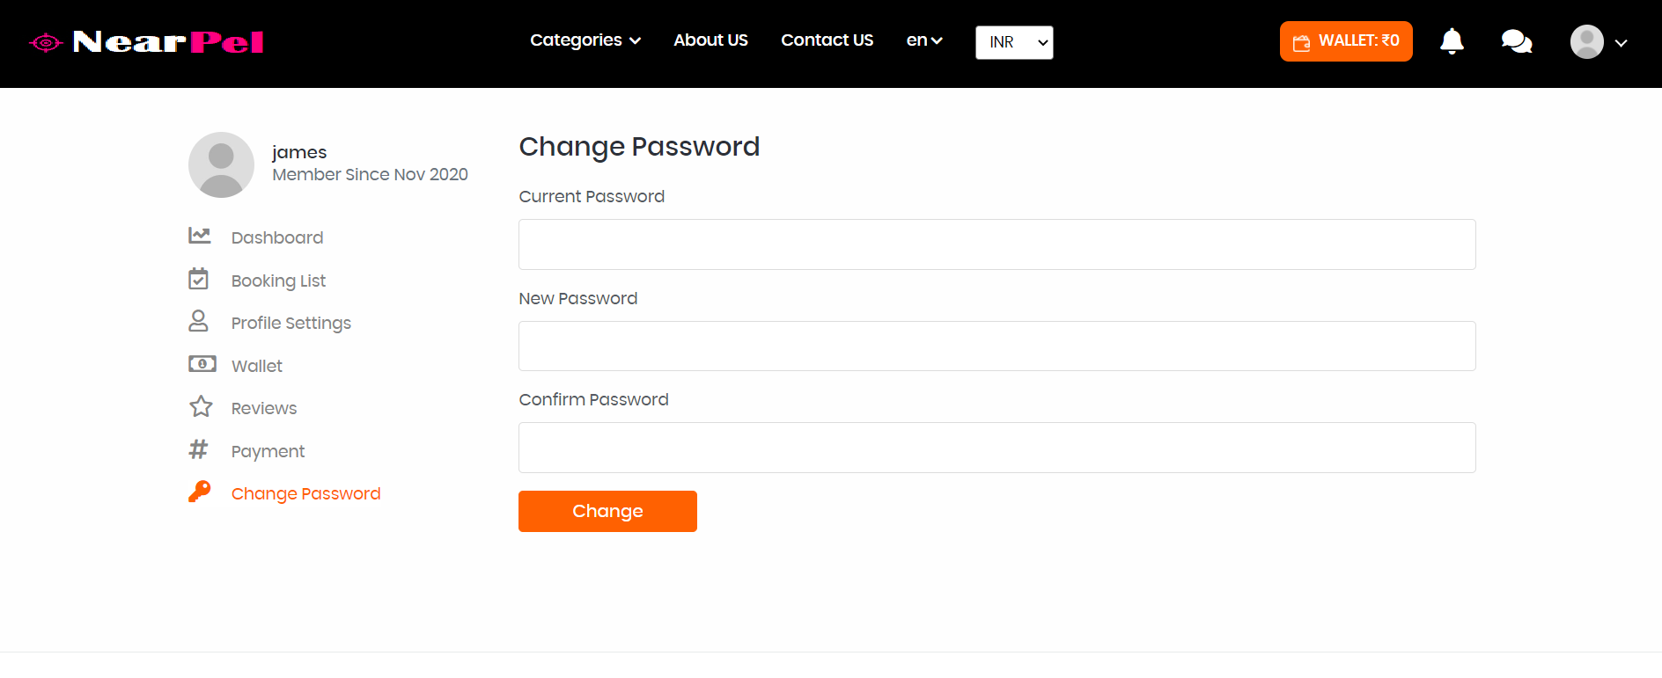Click the Reviews star icon
This screenshot has width=1662, height=678.
[x=201, y=406]
